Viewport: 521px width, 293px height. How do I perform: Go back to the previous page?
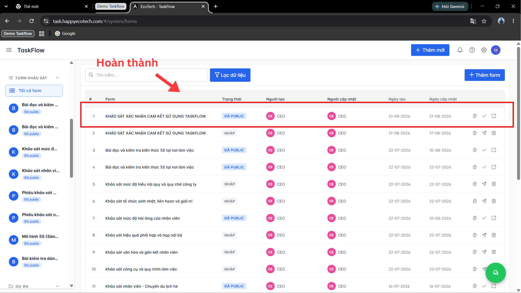coord(7,21)
